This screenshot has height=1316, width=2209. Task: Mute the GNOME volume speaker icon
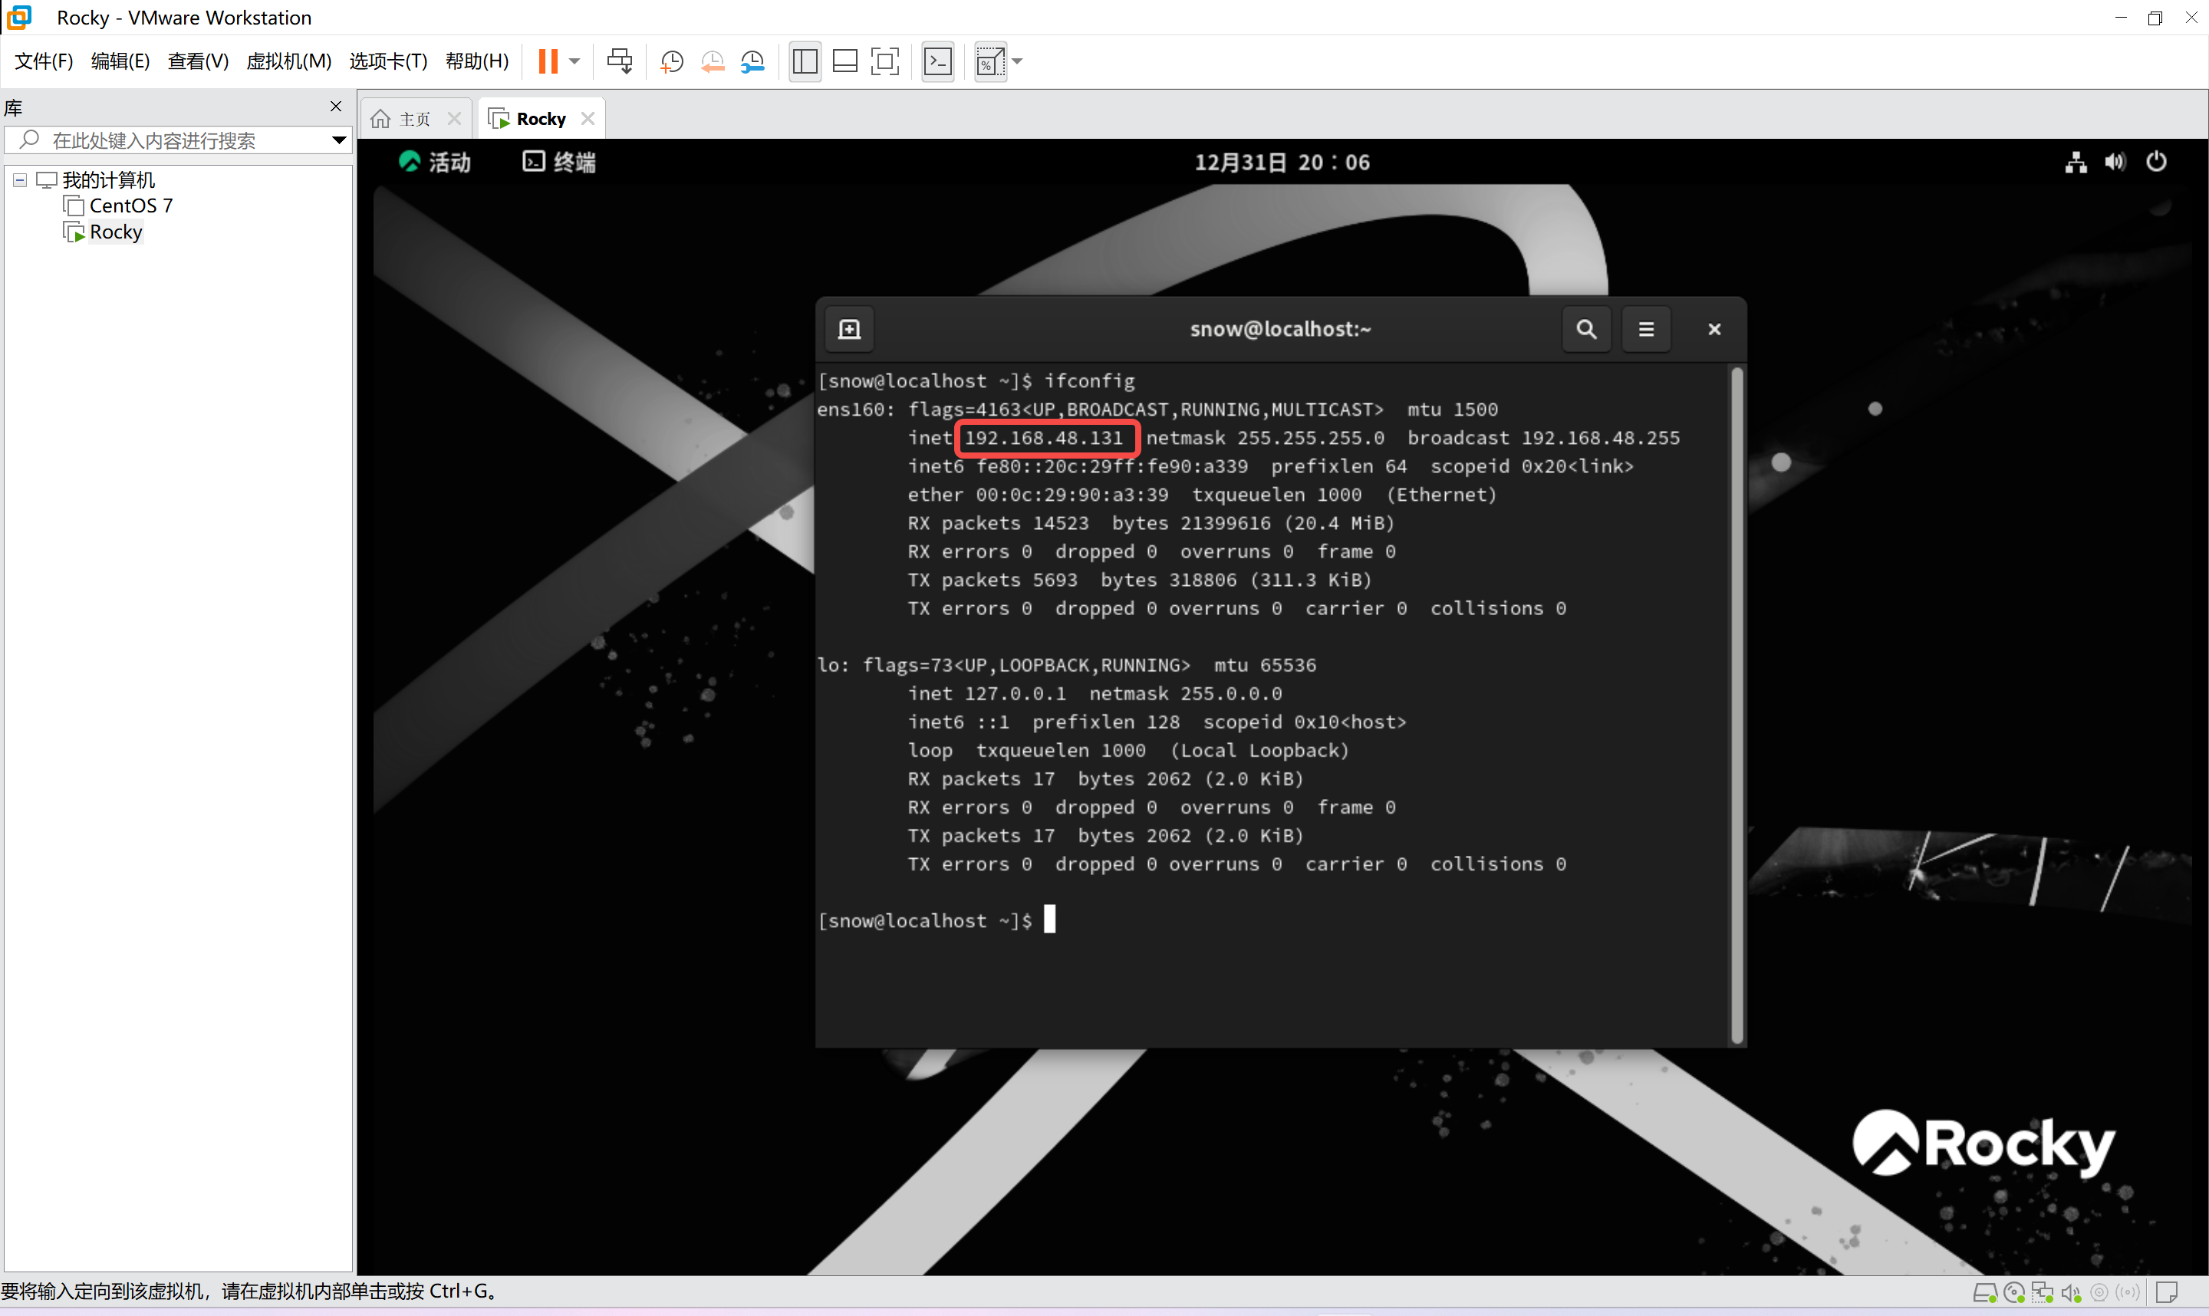2115,161
